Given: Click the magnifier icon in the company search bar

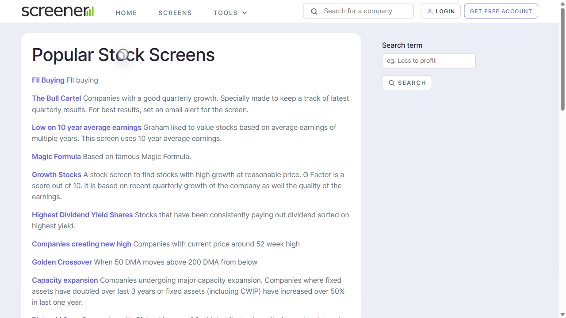Looking at the screenshot, I should [314, 11].
